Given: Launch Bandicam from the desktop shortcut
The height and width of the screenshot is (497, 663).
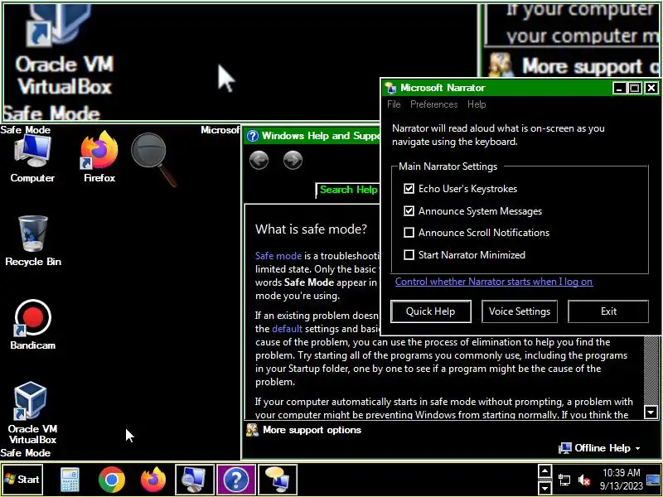Looking at the screenshot, I should point(32,325).
